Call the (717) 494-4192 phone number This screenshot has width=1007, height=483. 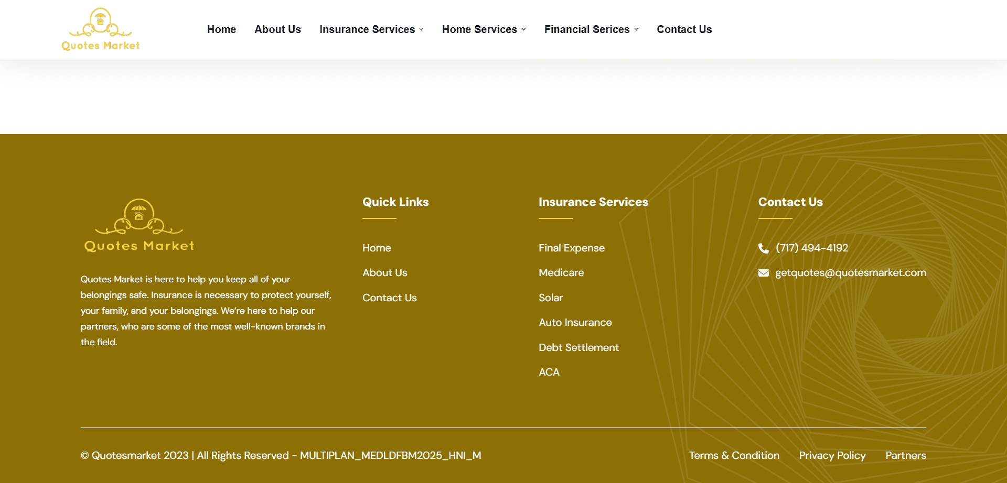(x=812, y=248)
